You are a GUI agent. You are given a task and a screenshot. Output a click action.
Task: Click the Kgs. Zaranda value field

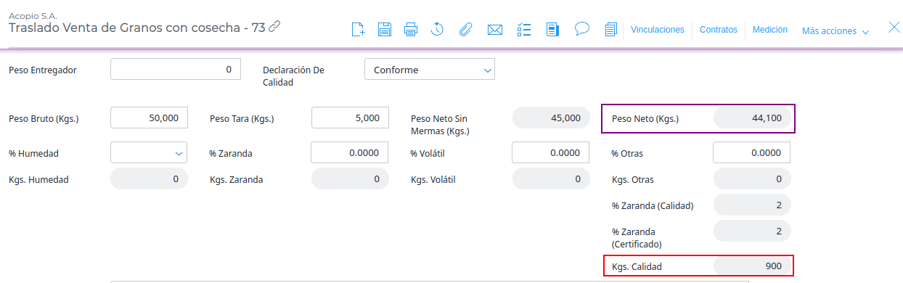click(x=350, y=179)
